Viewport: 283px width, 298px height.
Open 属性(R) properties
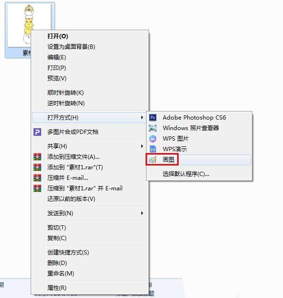click(x=90, y=288)
